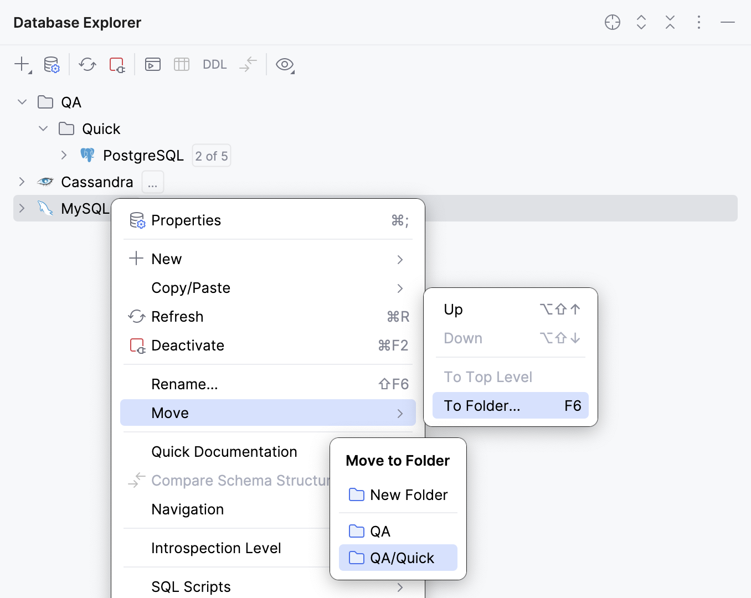Expand the PostgreSQL data source
This screenshot has width=751, height=598.
(64, 155)
